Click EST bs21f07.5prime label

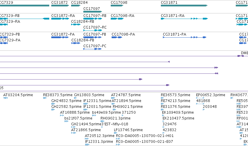click(78, 118)
